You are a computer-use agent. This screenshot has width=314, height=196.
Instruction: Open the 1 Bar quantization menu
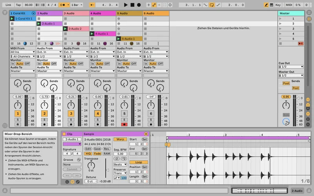77,5
